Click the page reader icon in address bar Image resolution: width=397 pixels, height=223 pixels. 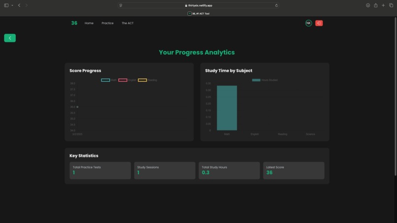(121, 5)
